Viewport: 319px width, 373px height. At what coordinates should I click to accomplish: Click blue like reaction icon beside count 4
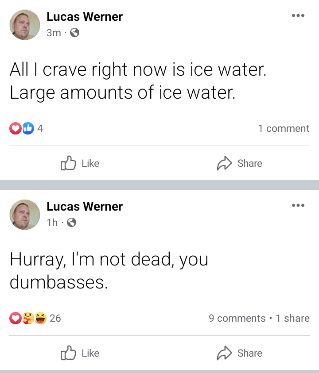coord(28,128)
